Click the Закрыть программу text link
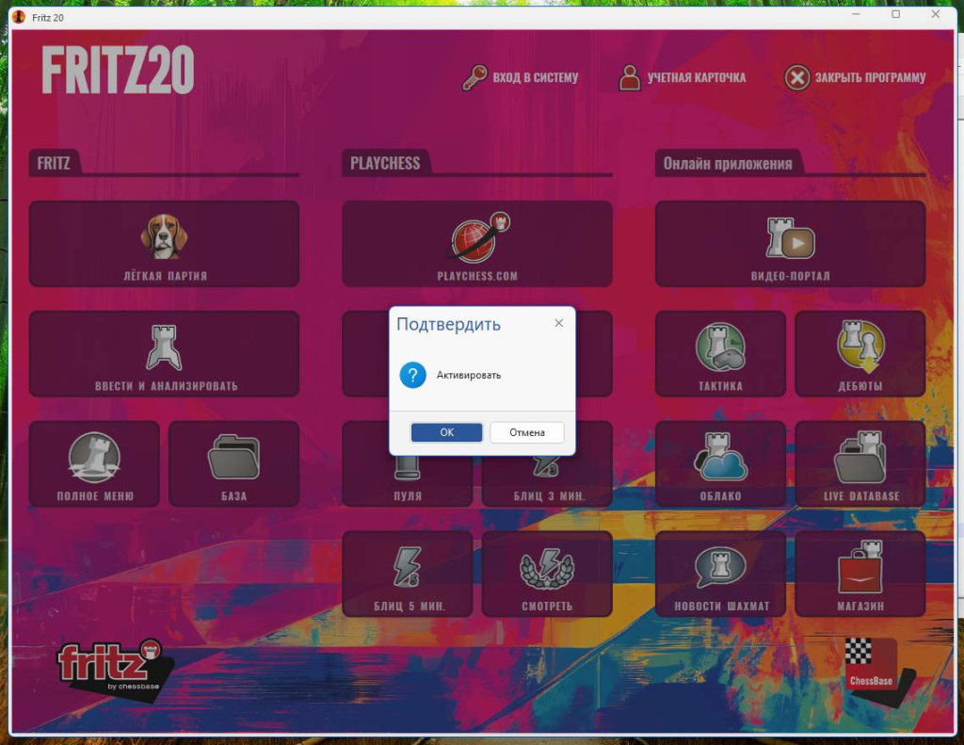Image resolution: width=964 pixels, height=745 pixels. pos(870,77)
